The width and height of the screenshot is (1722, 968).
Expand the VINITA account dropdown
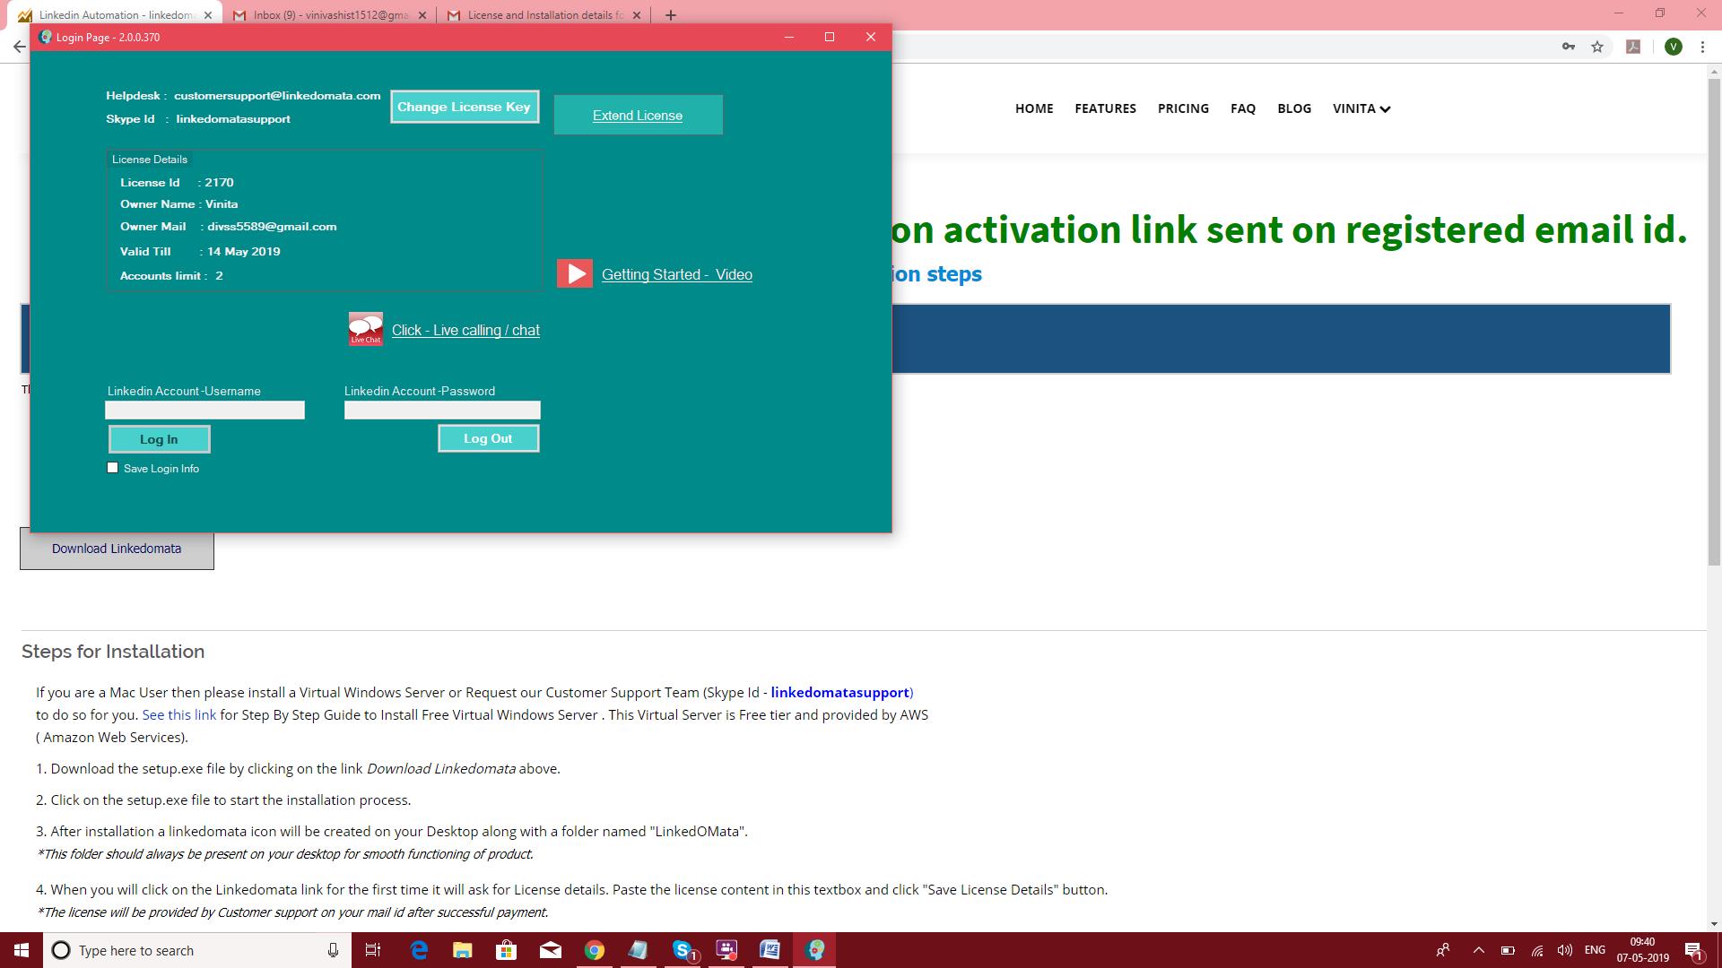click(1361, 108)
